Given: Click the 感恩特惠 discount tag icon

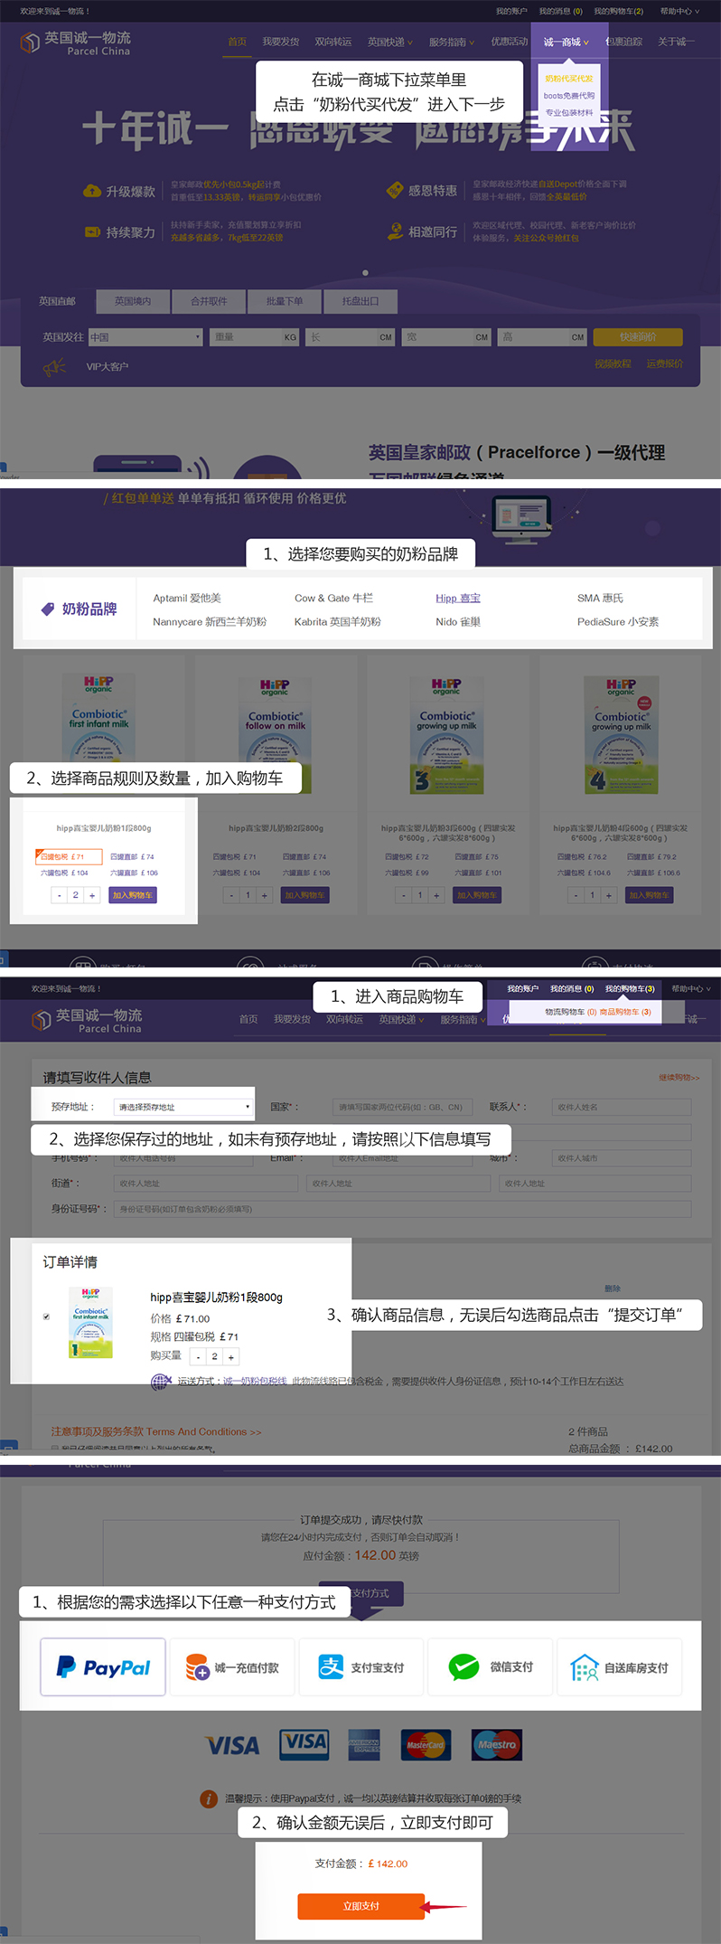Looking at the screenshot, I should click(394, 190).
